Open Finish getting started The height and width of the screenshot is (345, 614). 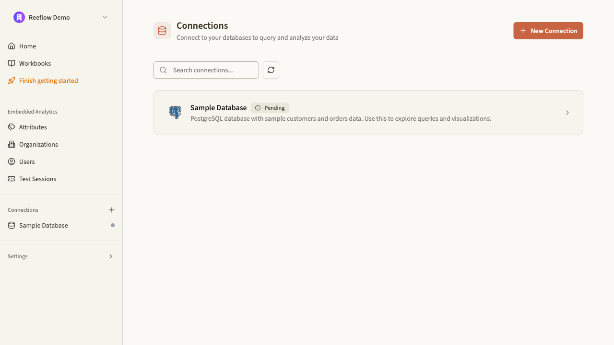(x=48, y=80)
